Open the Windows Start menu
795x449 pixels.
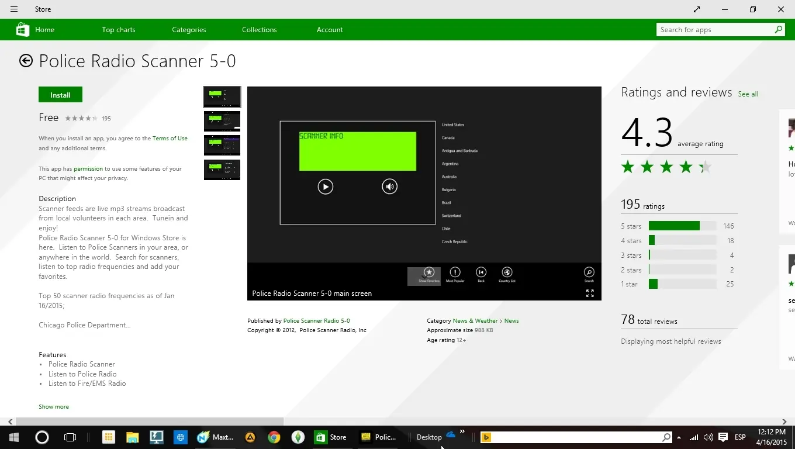click(14, 437)
